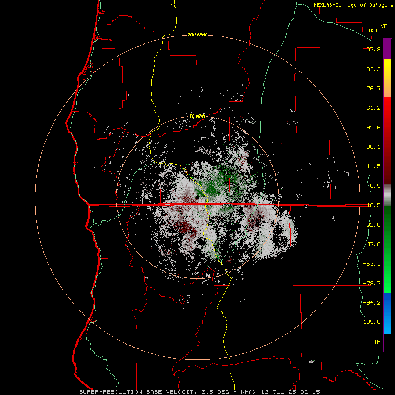395x395 pixels.
Task: Click the TH legend label
Action: tap(377, 342)
